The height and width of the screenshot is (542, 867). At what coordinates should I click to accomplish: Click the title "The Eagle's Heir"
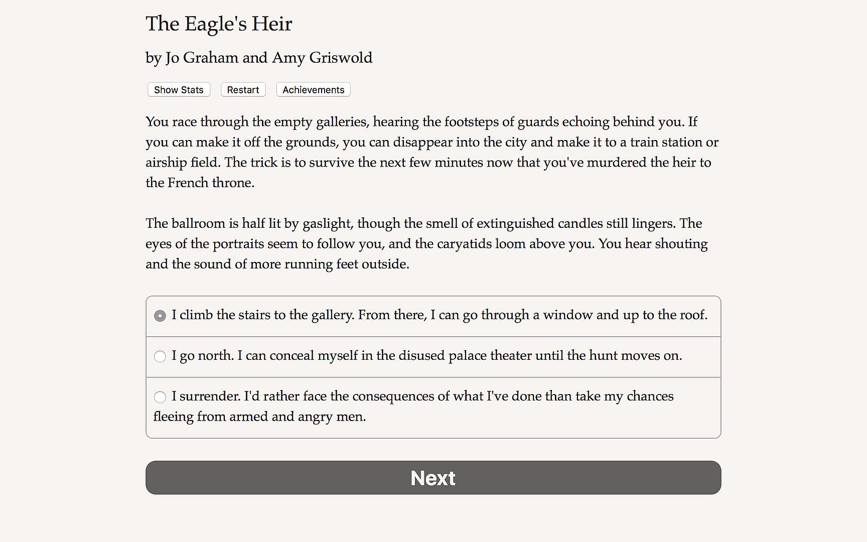point(219,24)
